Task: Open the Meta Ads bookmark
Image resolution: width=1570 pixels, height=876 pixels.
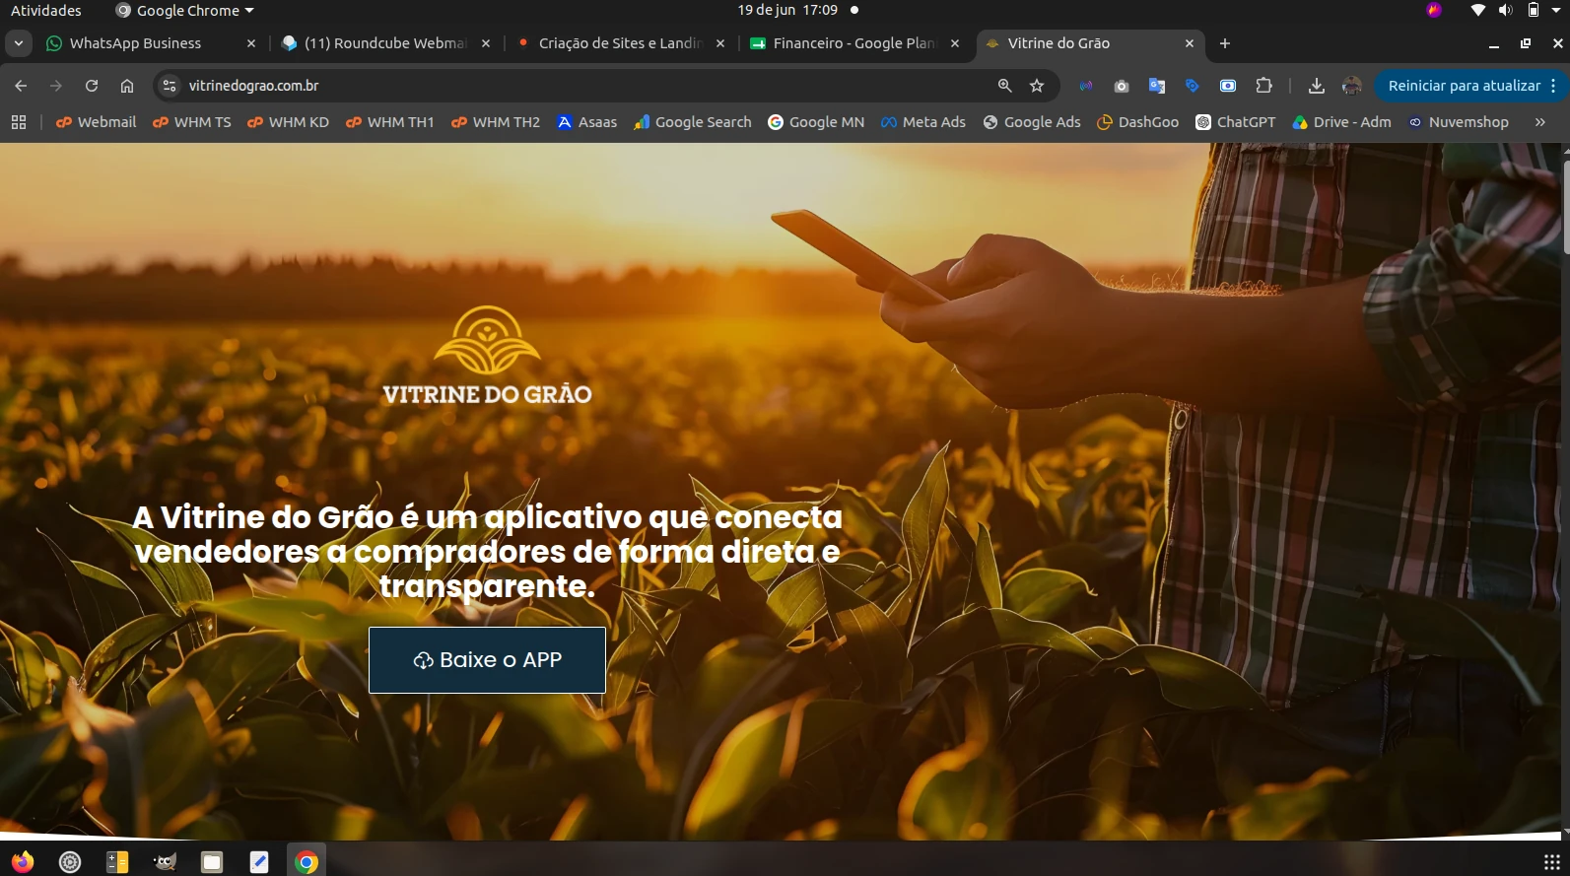Action: pyautogui.click(x=923, y=122)
